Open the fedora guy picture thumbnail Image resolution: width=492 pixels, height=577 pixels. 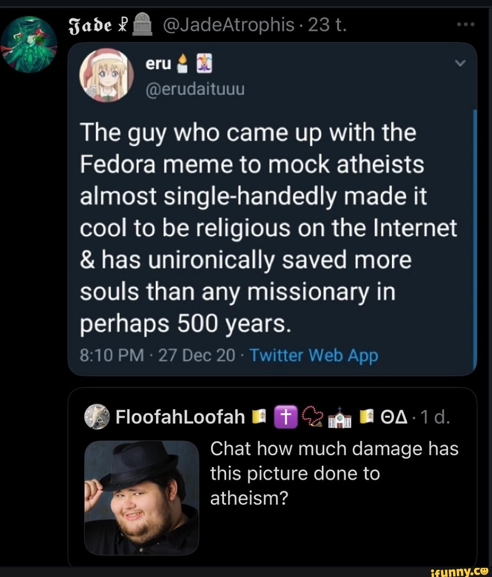pyautogui.click(x=142, y=497)
